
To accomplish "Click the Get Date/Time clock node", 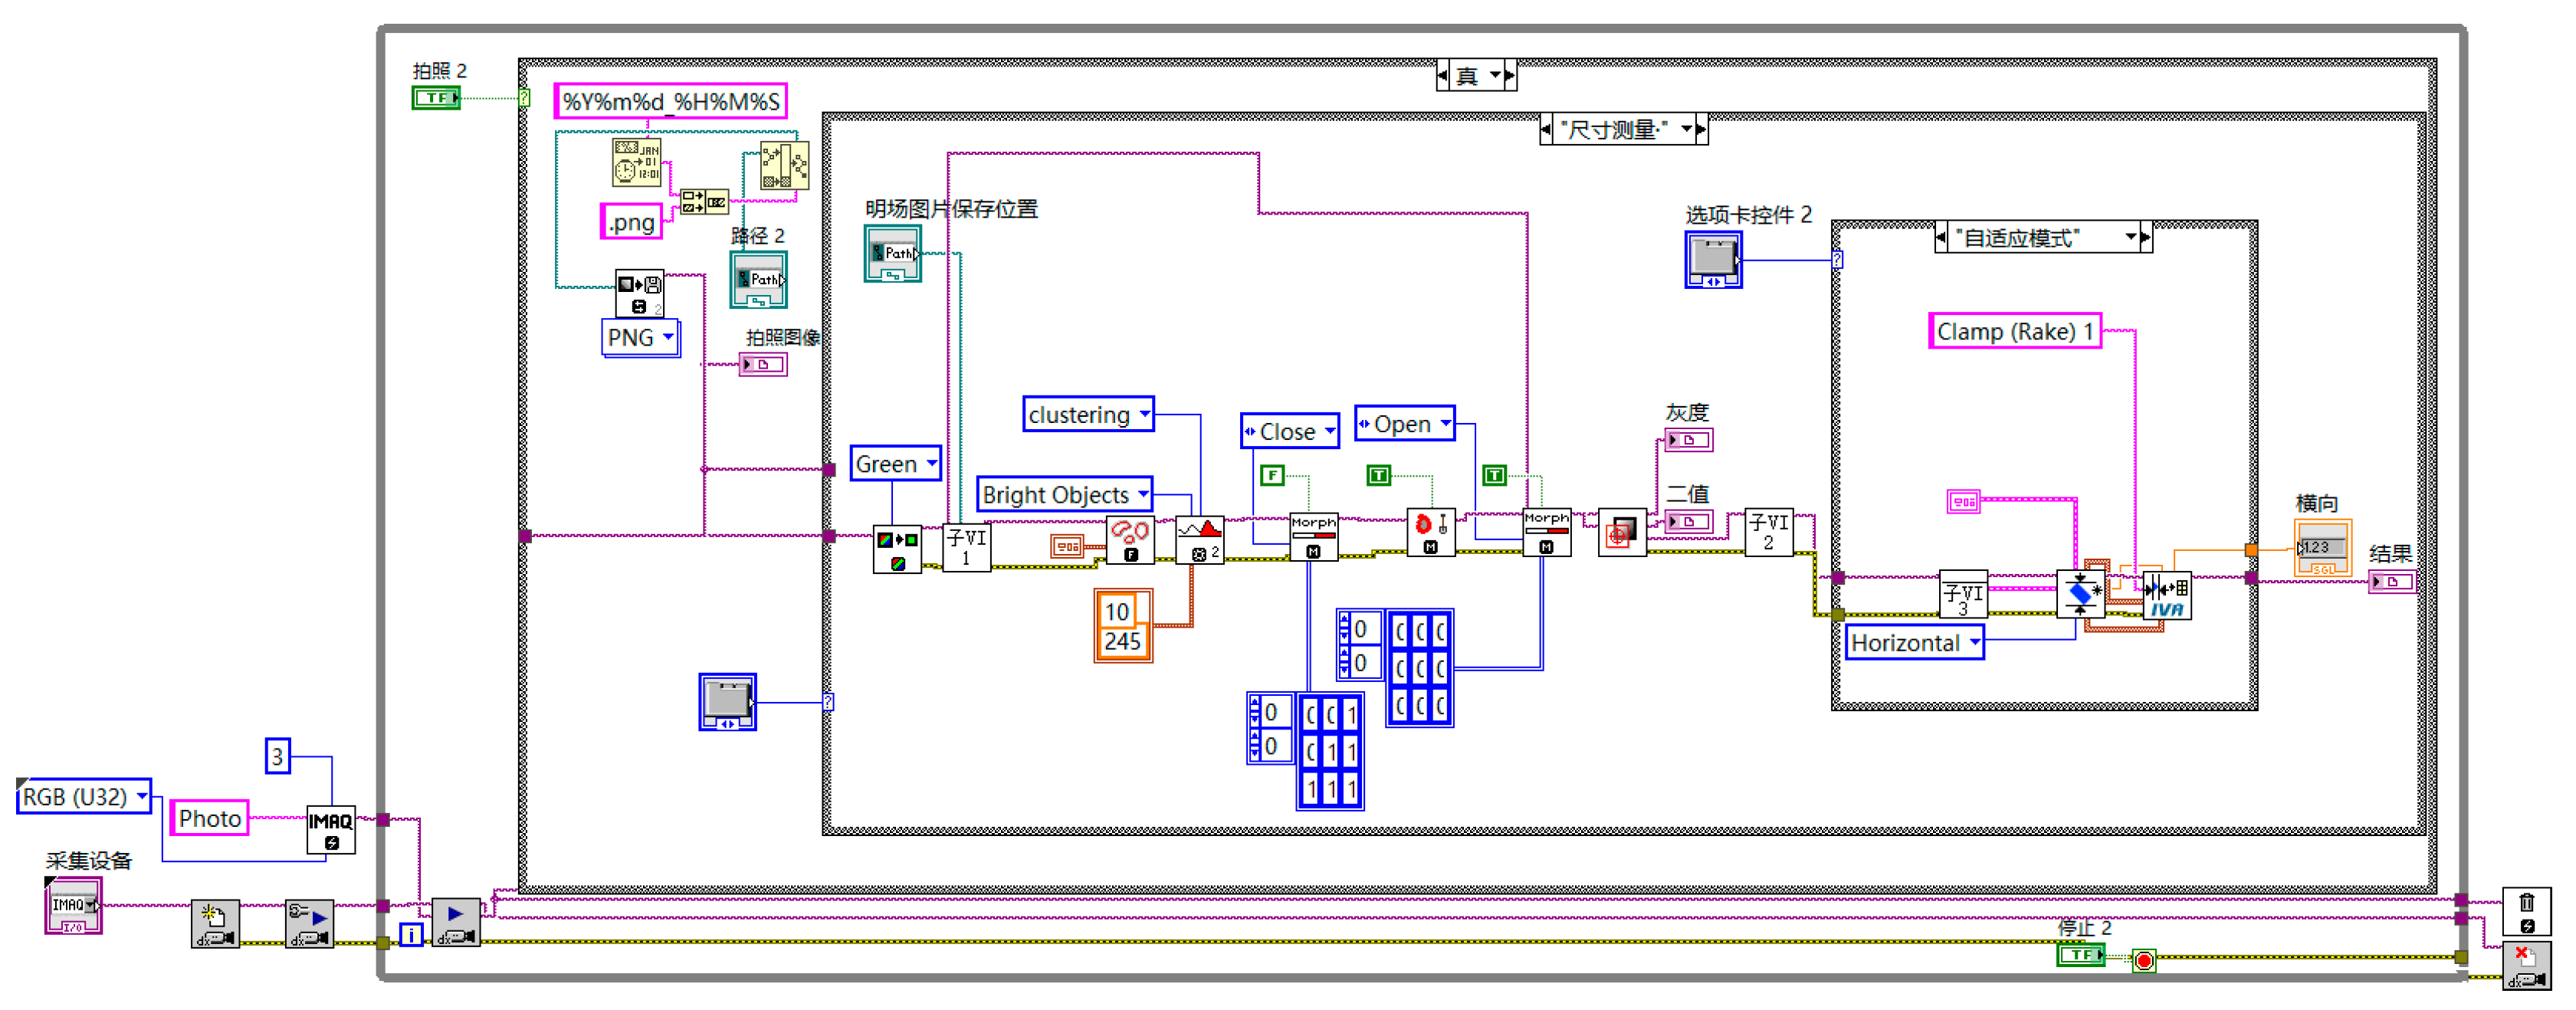I will coord(636,162).
